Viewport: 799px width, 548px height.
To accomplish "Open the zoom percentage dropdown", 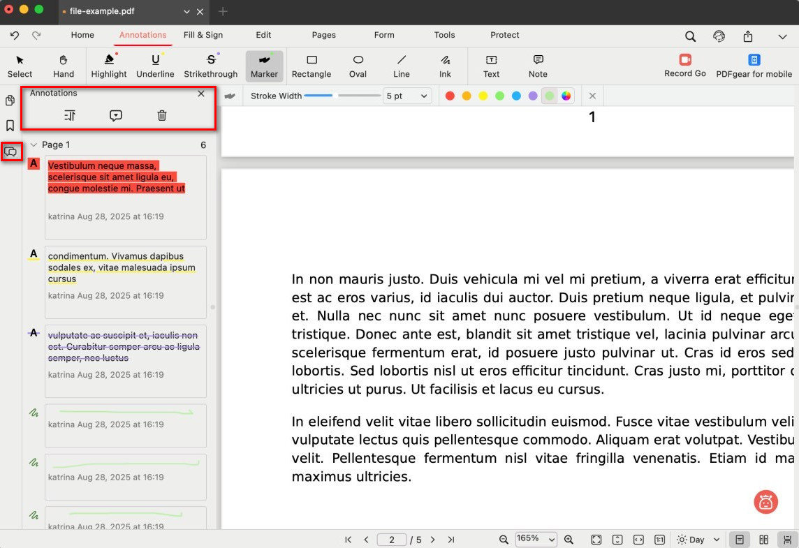I will coord(536,539).
